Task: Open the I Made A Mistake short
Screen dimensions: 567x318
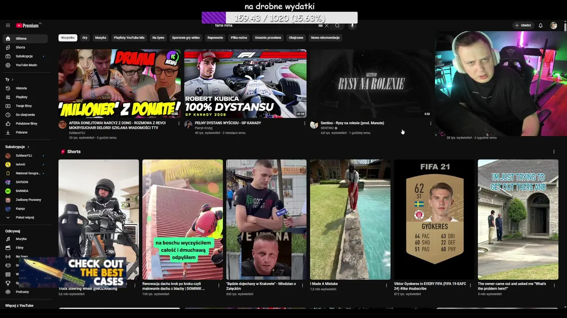Action: [350, 220]
